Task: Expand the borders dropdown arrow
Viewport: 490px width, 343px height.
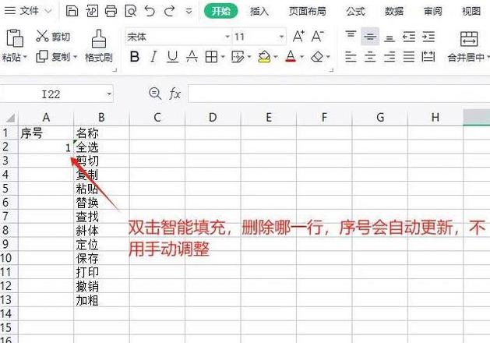Action: 223,57
